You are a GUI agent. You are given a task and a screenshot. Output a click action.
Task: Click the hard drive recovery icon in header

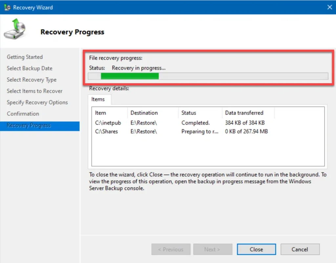coord(15,29)
